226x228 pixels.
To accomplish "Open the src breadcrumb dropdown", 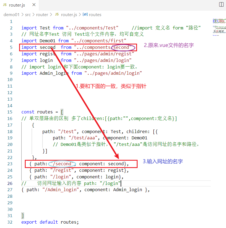I will point(28,14).
